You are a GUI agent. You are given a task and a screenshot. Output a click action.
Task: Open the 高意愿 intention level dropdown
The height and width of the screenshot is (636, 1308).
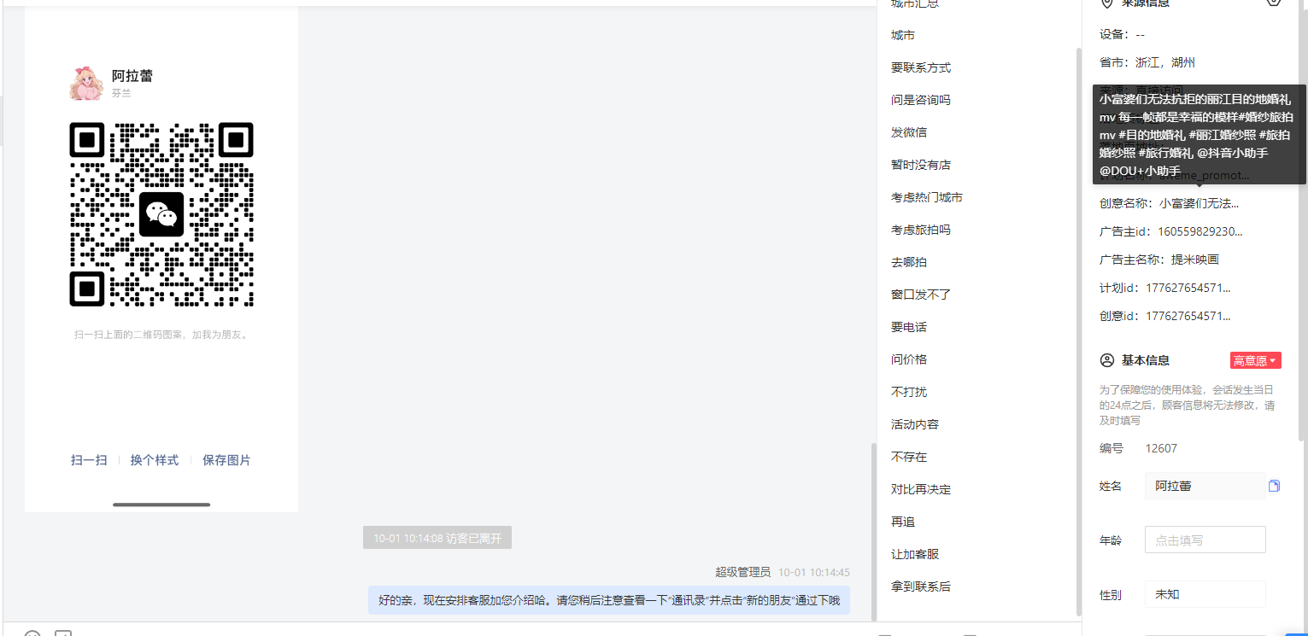pos(1255,360)
